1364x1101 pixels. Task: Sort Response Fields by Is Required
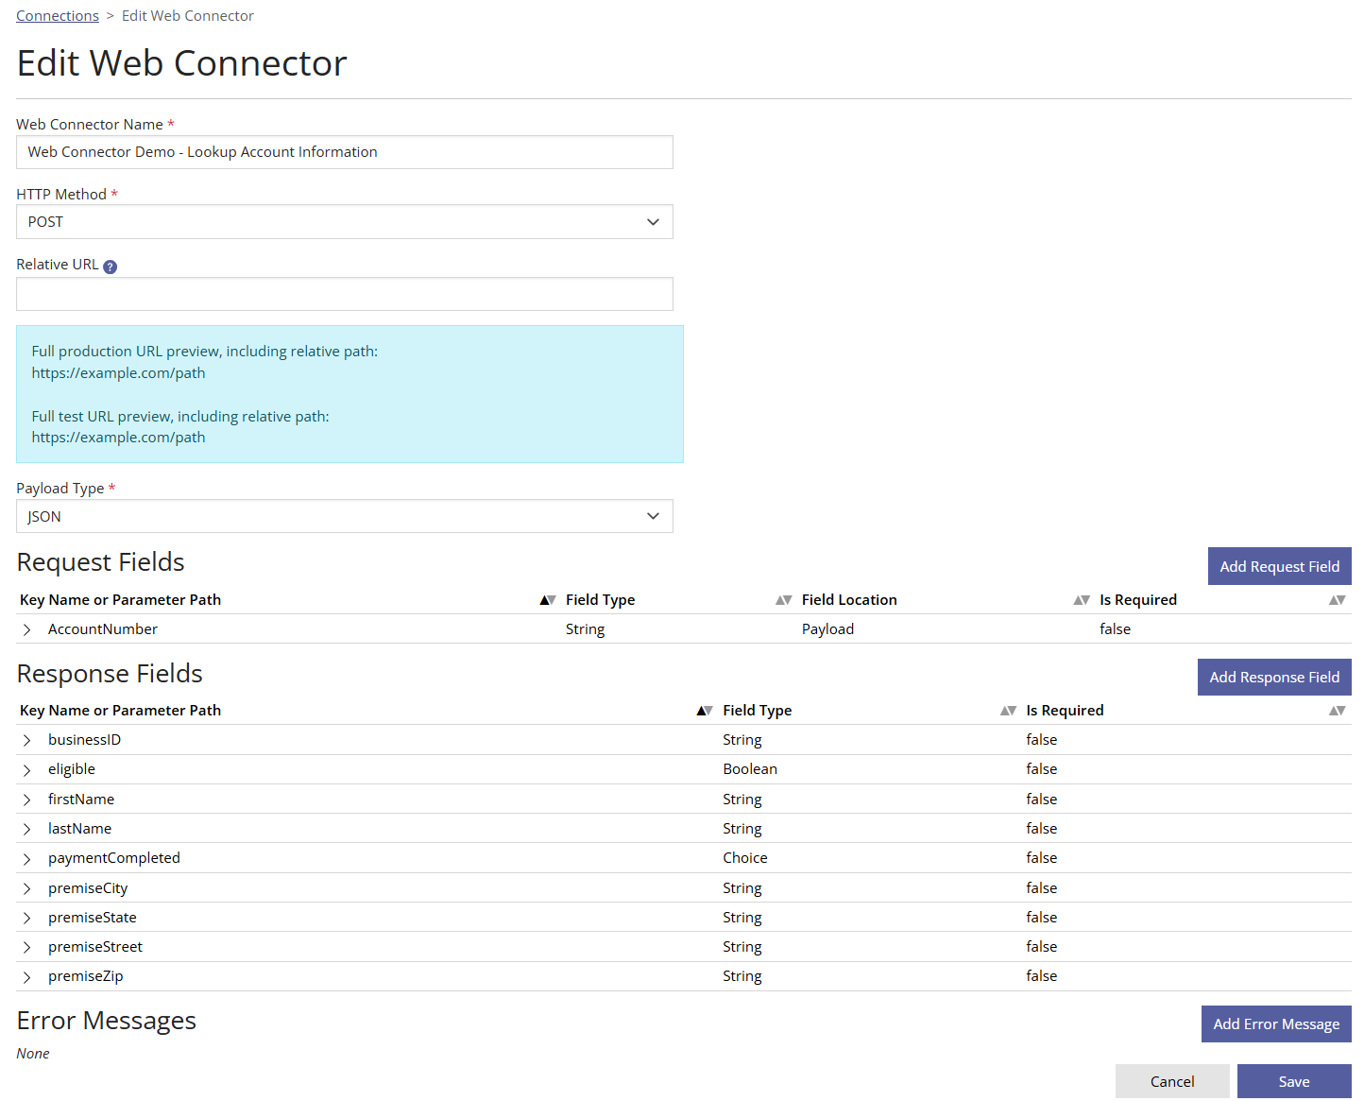point(1338,710)
